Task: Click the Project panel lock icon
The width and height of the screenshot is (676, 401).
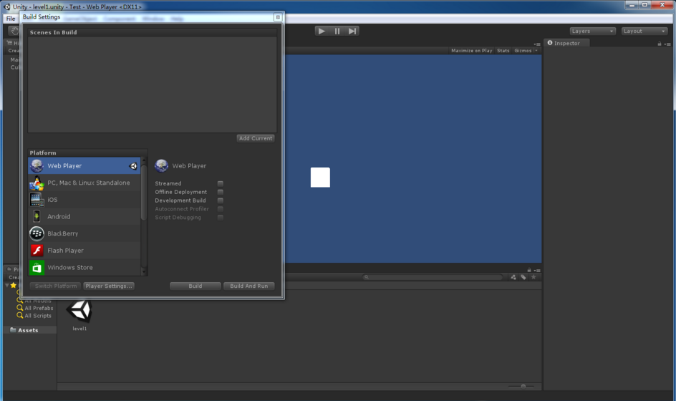Action: (x=529, y=271)
